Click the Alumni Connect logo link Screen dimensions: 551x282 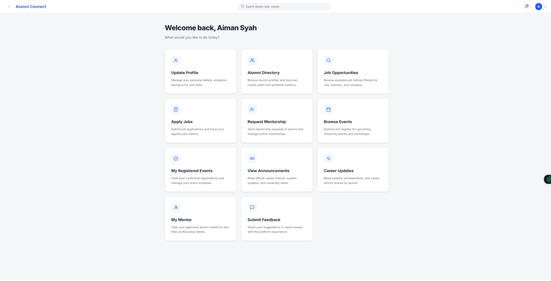(x=31, y=7)
